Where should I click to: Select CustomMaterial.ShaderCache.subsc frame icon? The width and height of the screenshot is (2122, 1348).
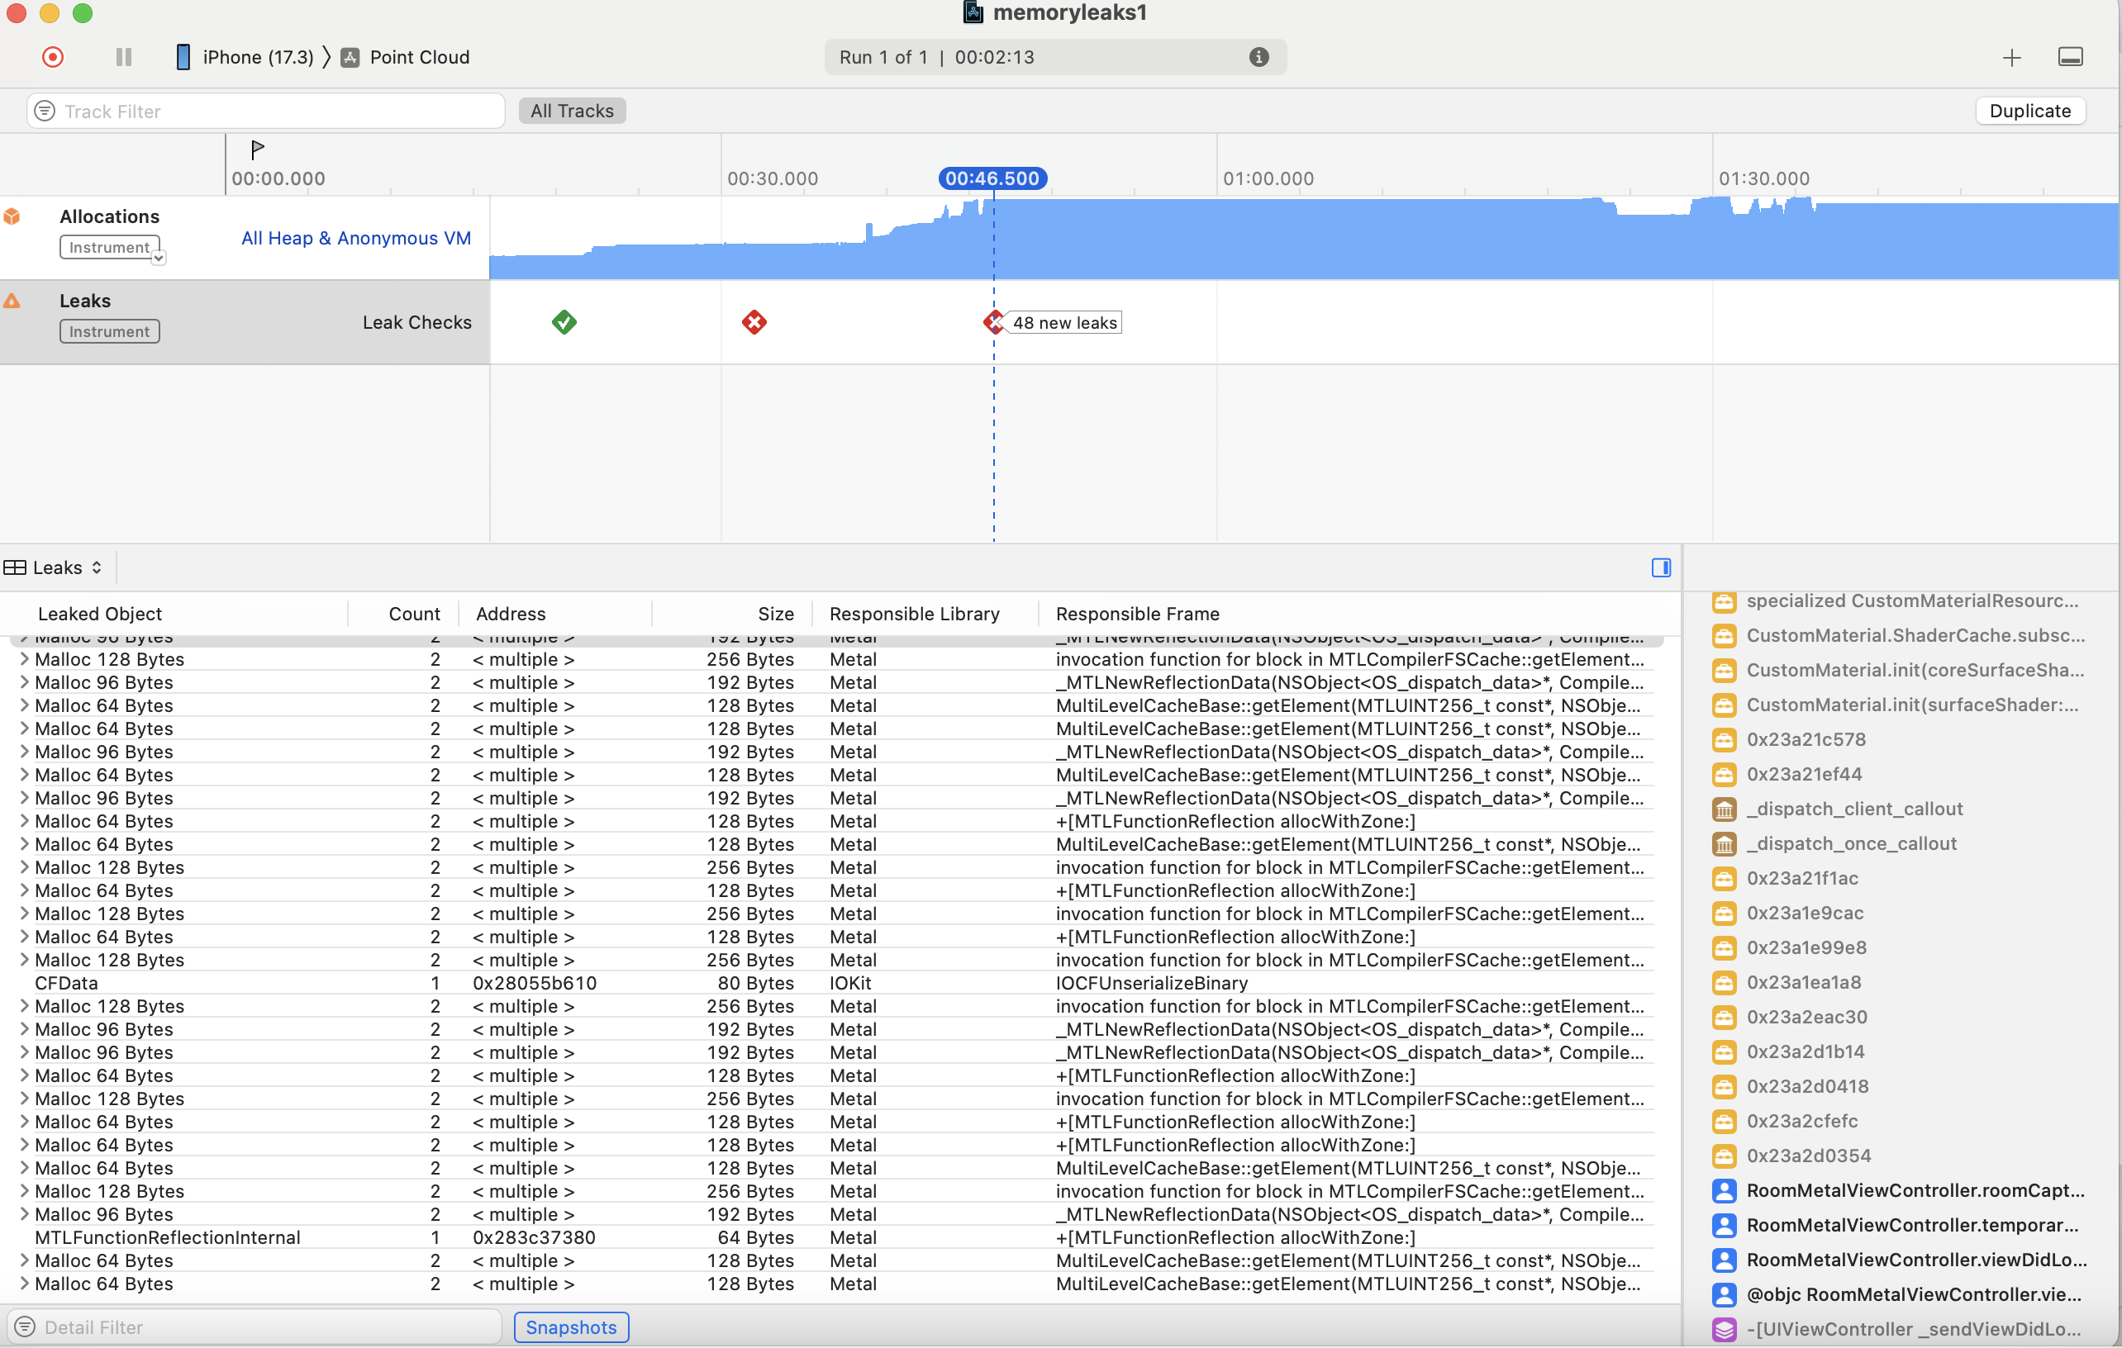(1724, 635)
